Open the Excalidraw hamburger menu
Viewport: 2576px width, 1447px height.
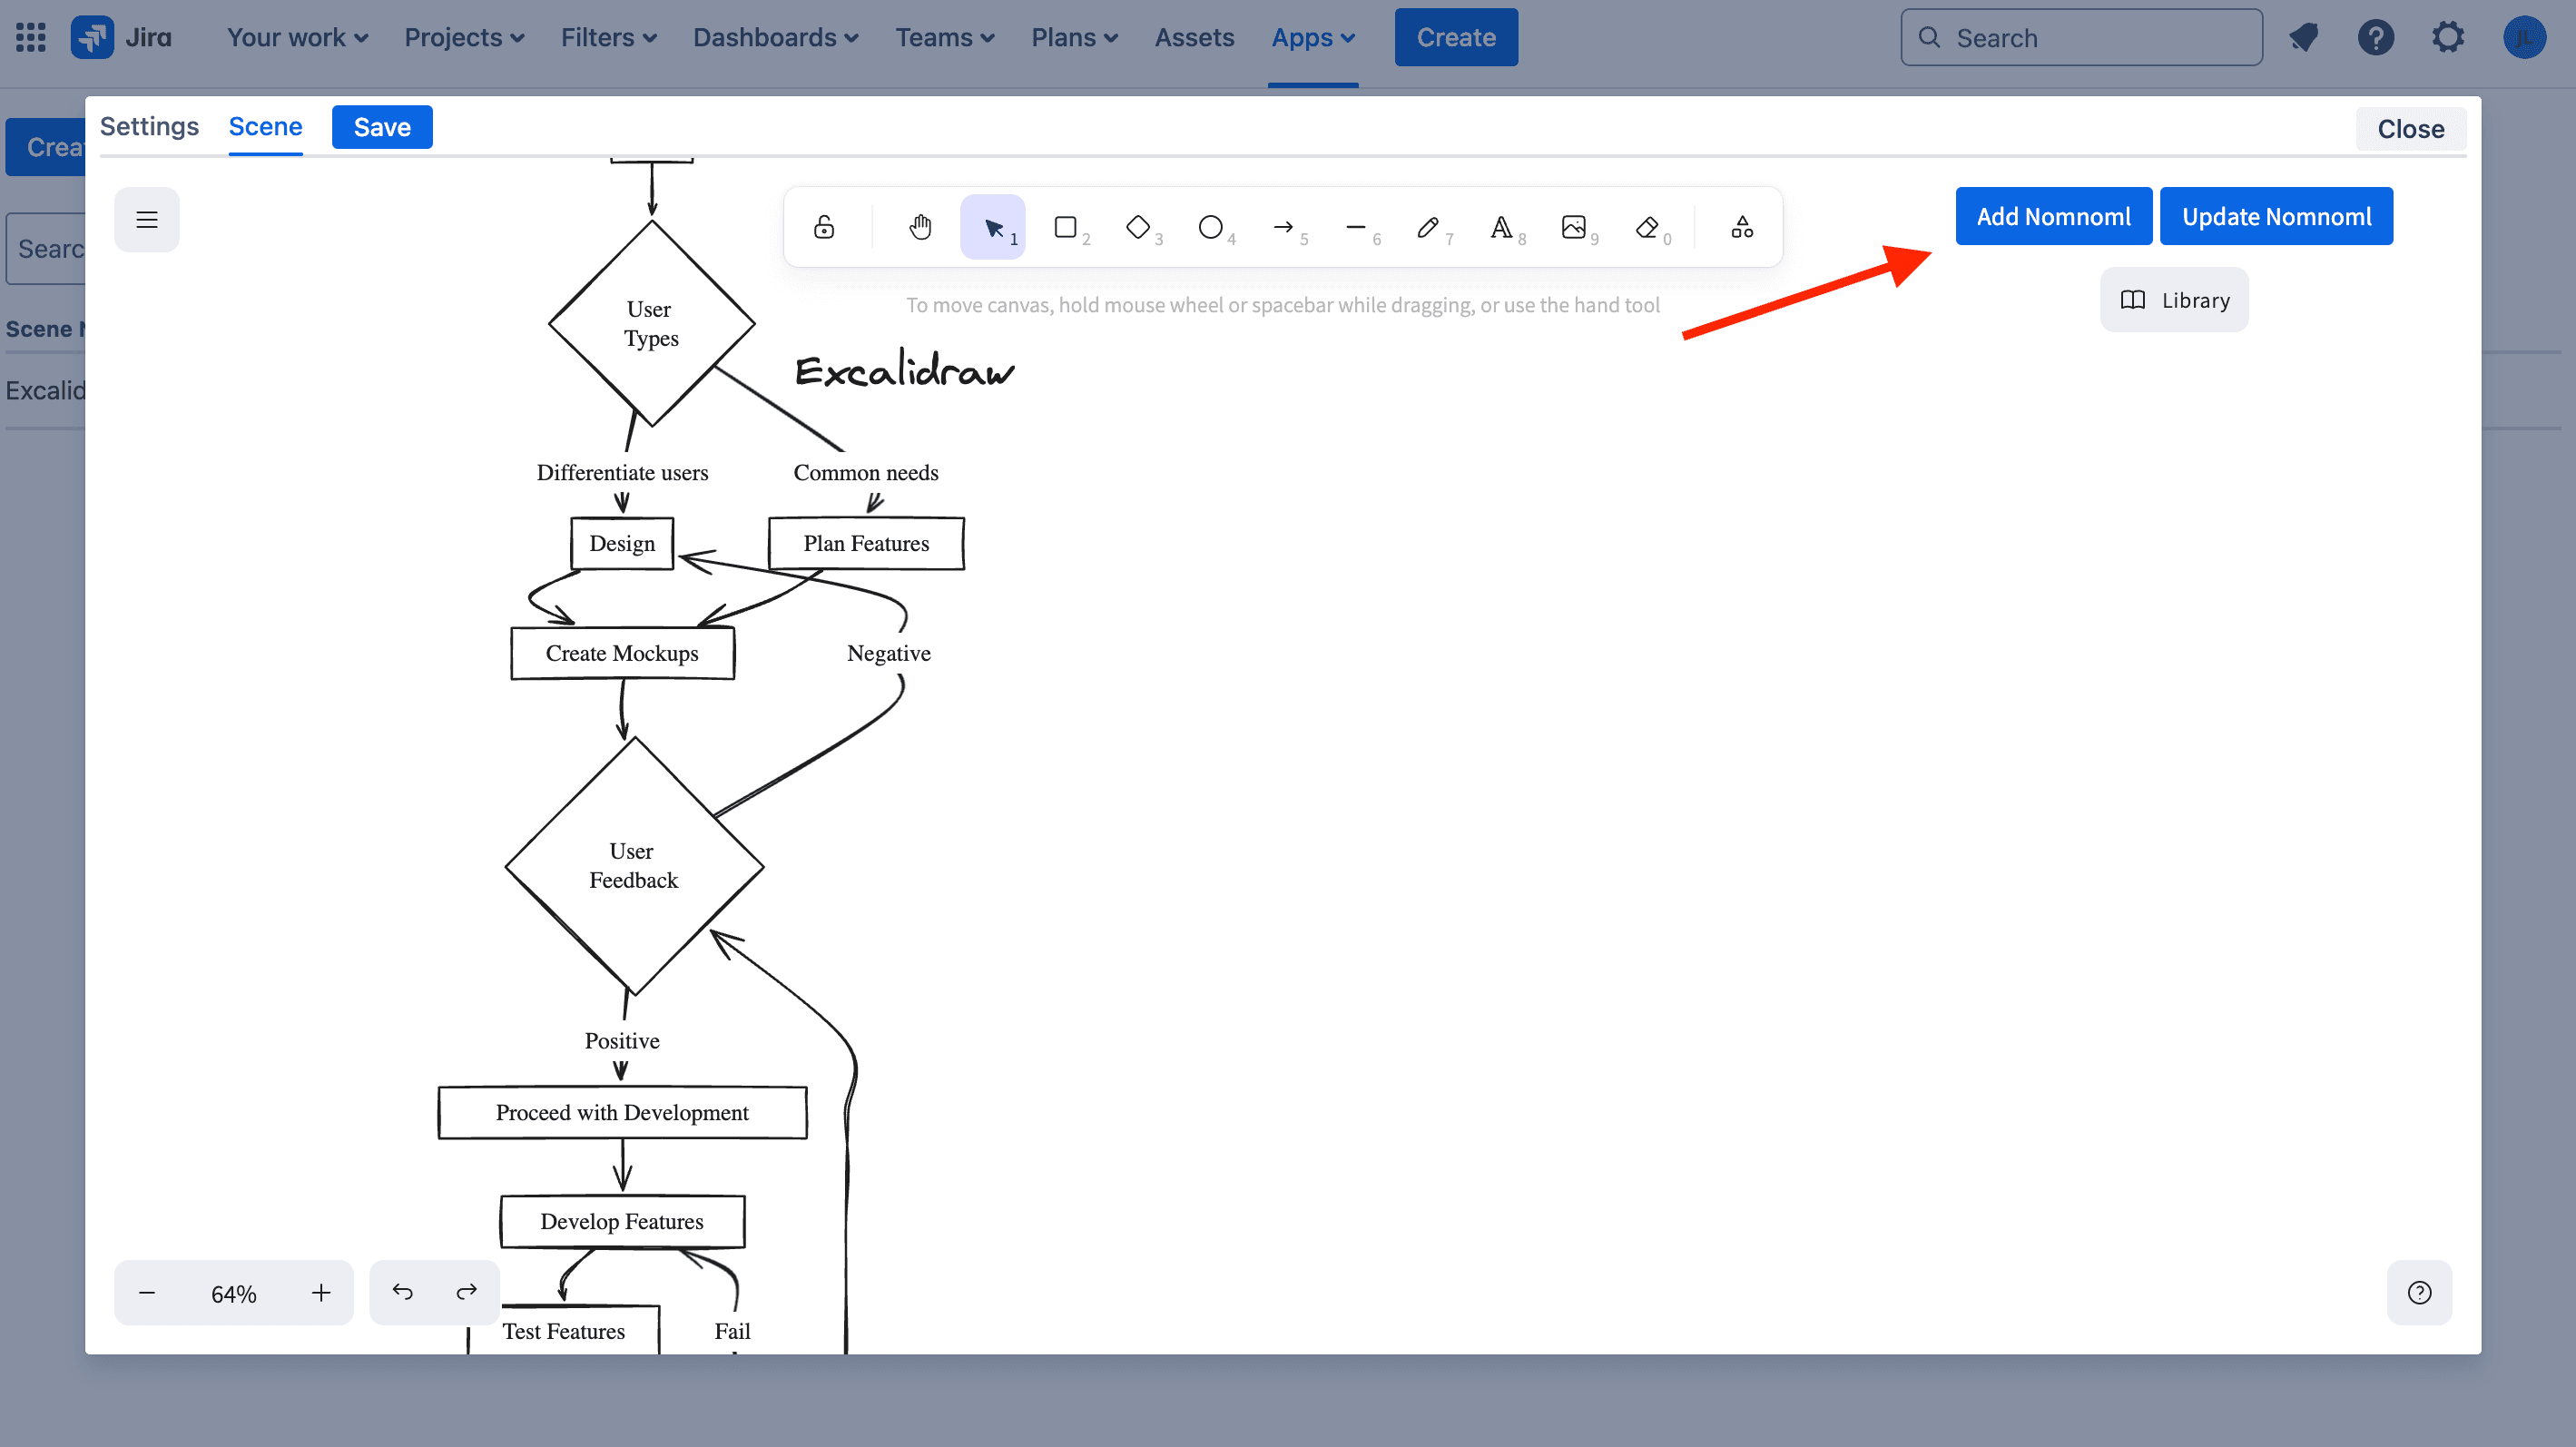coord(147,220)
